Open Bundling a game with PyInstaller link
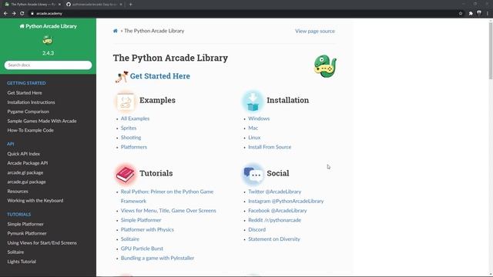Screen dimensions: 493x277 click(x=157, y=259)
